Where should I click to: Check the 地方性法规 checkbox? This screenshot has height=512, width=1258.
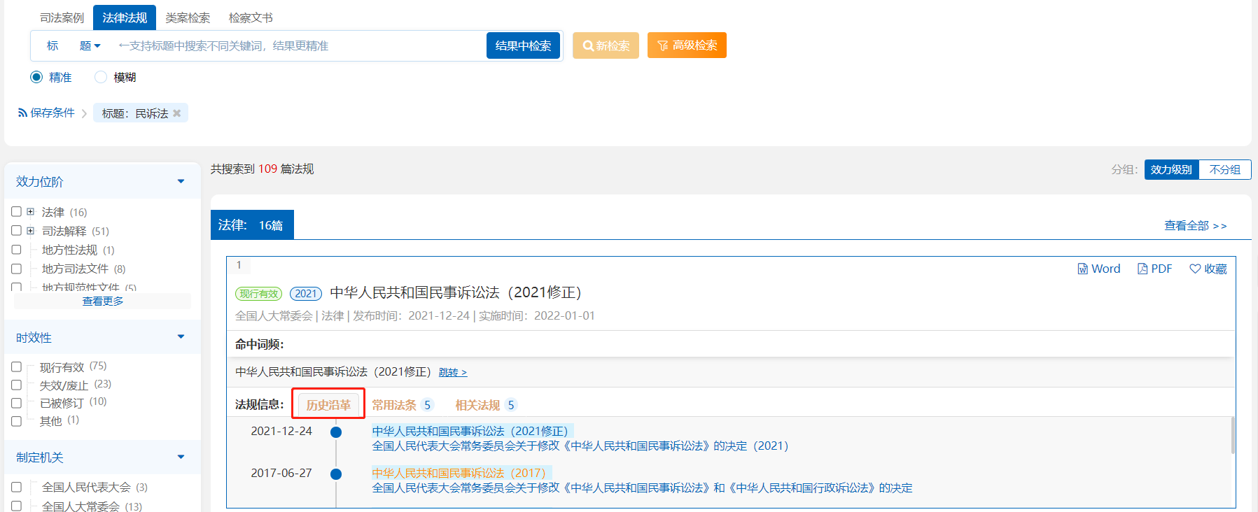pyautogui.click(x=16, y=250)
